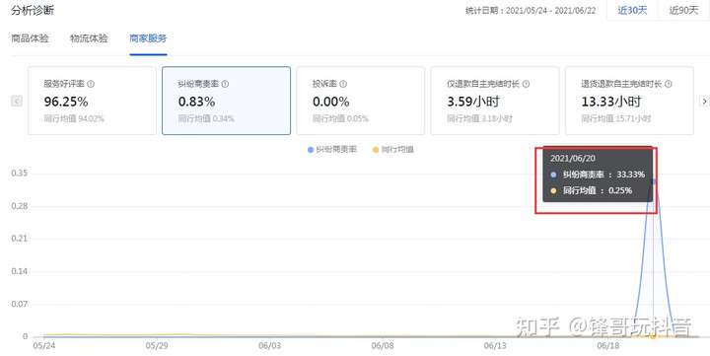Choose the 近30天 date range

coord(632,10)
